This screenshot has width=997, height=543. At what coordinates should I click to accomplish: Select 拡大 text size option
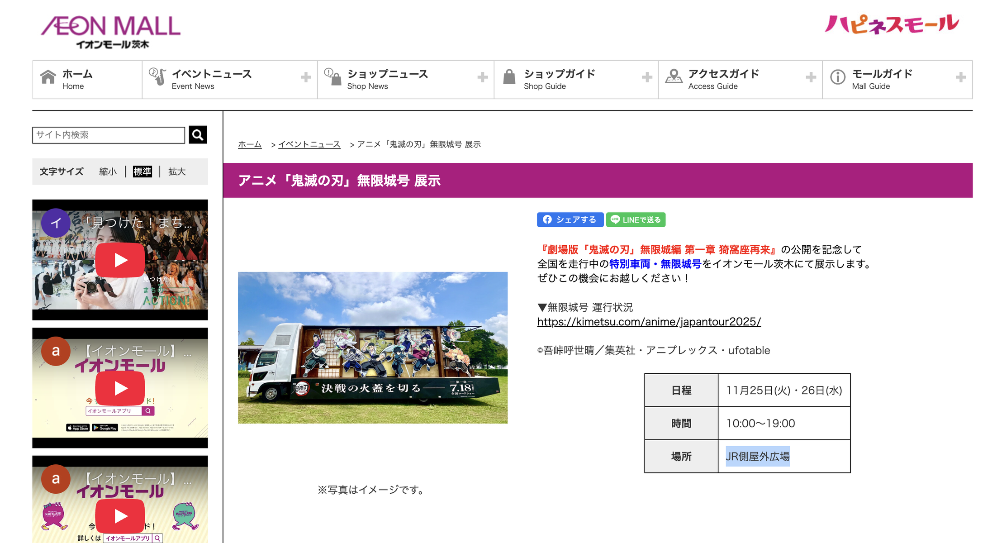pyautogui.click(x=177, y=171)
